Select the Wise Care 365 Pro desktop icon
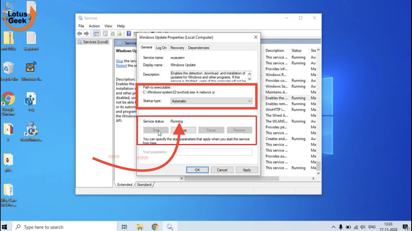 click(8, 195)
